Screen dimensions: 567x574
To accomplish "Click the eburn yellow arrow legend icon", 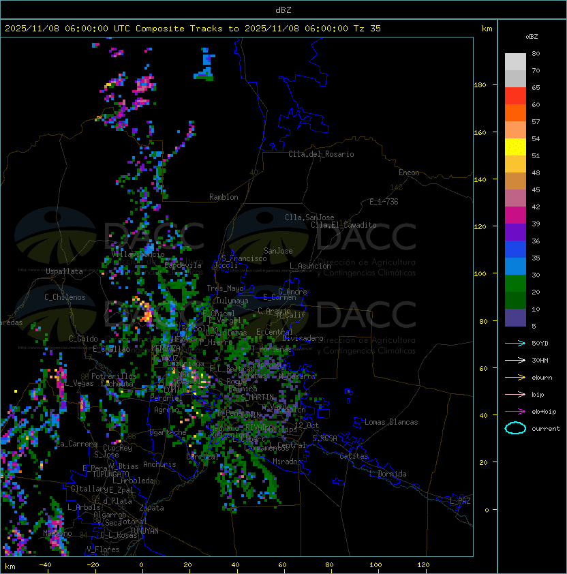I will click(515, 378).
